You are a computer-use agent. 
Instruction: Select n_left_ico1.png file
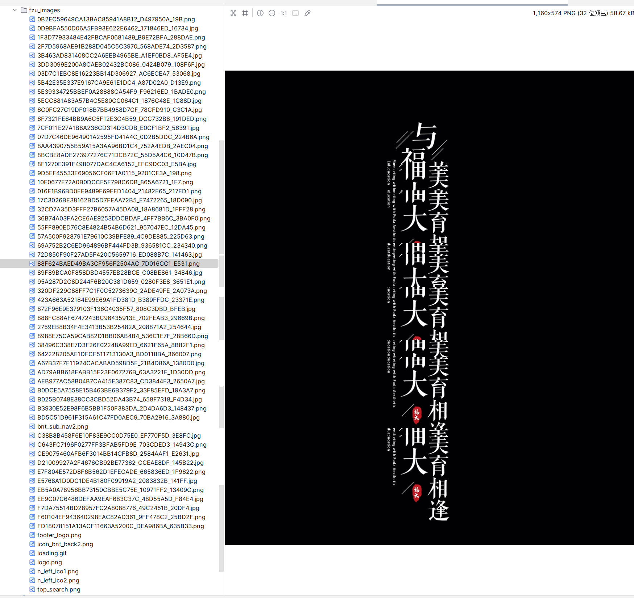pyautogui.click(x=58, y=571)
